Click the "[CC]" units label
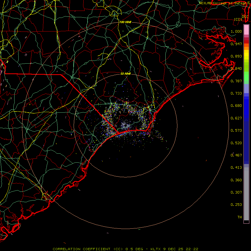 [x=238, y=19]
